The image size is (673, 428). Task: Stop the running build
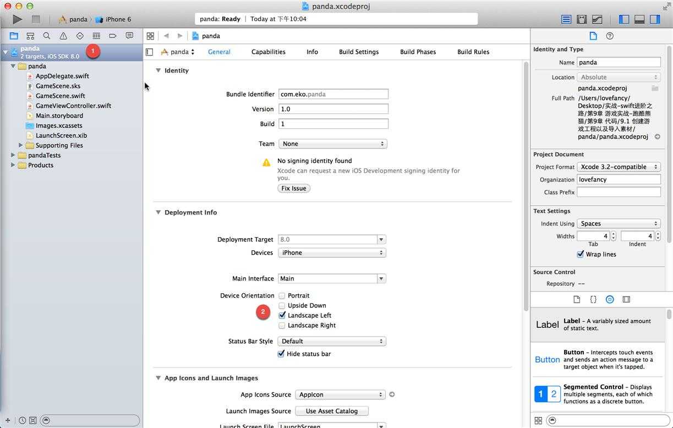click(36, 19)
